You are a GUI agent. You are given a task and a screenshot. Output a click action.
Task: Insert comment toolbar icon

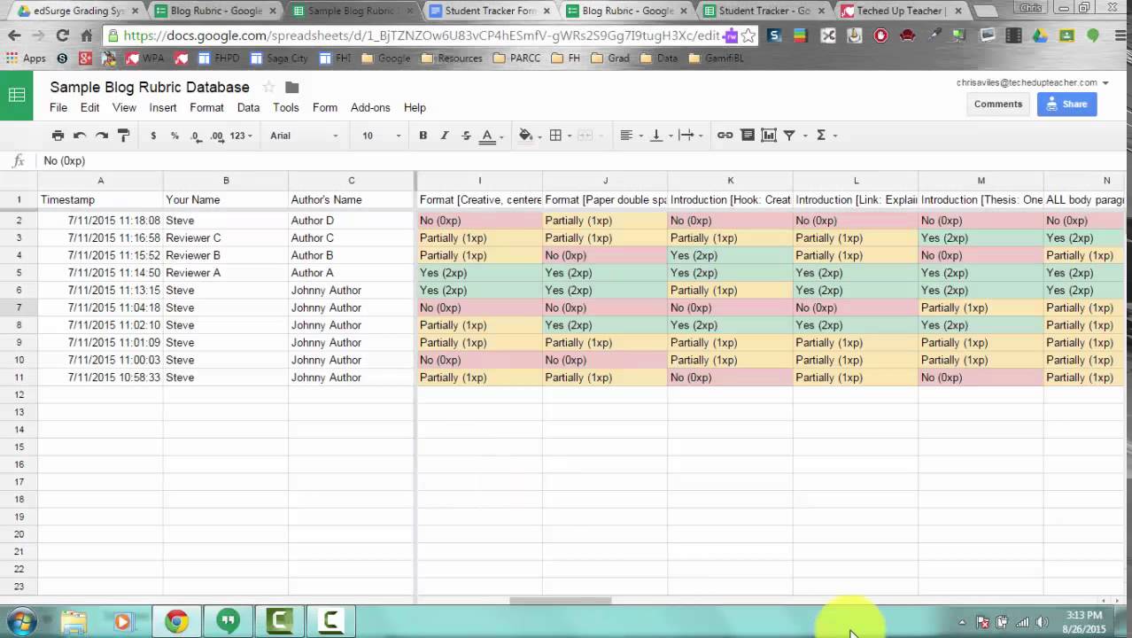[748, 136]
